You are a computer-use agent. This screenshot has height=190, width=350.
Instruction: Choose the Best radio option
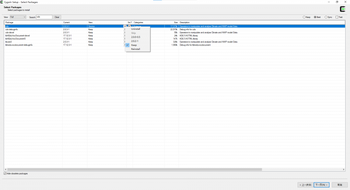pos(315,17)
